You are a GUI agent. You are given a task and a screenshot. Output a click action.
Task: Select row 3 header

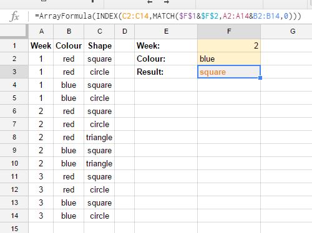tap(14, 72)
